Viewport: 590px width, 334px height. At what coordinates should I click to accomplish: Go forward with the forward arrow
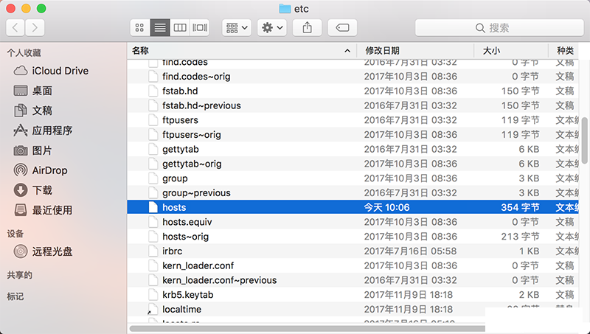[35, 27]
